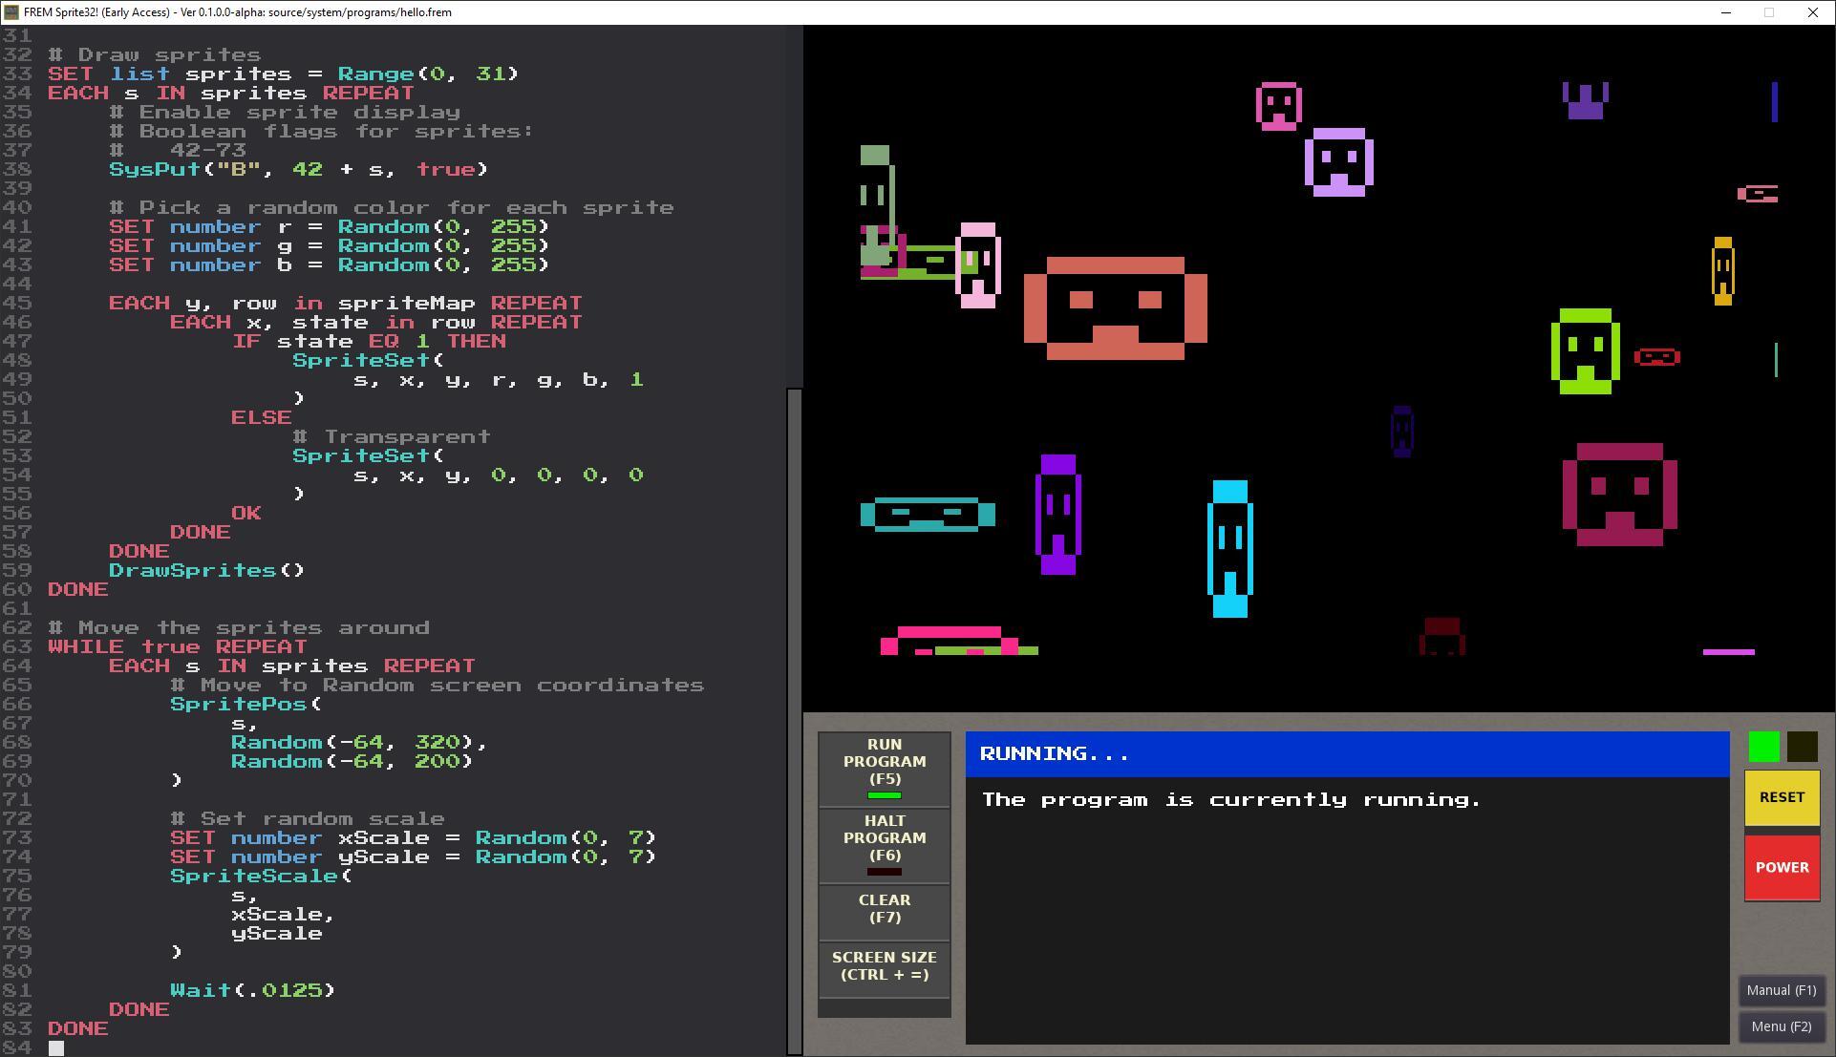Click the lavender square face sprite
Image resolution: width=1836 pixels, height=1057 pixels.
tap(1338, 162)
